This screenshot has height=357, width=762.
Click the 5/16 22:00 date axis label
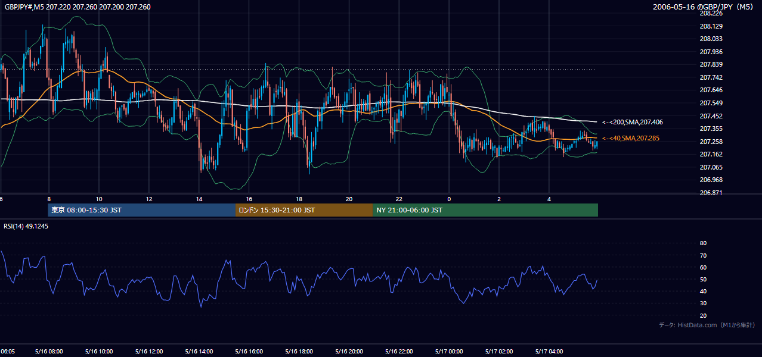click(399, 352)
